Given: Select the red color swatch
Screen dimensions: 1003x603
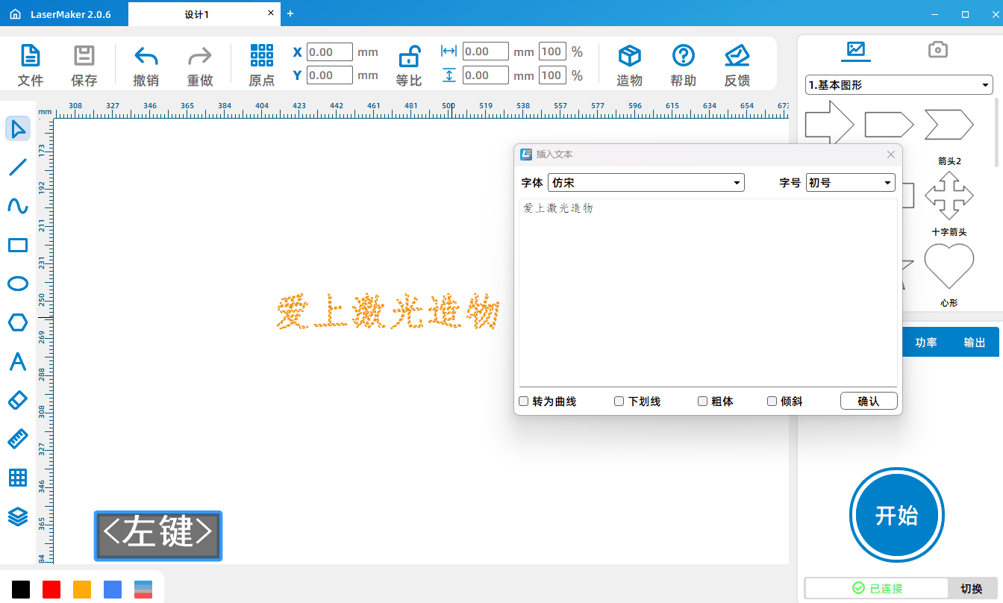Looking at the screenshot, I should (x=51, y=589).
